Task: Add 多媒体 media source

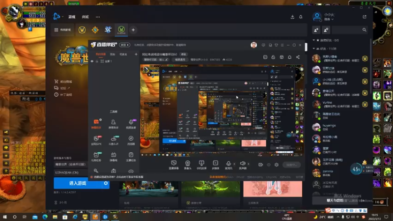Action: 216,165
